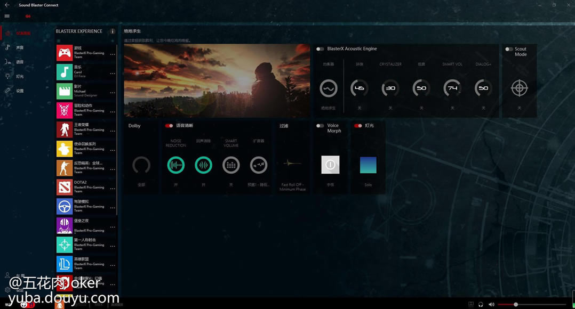This screenshot has height=309, width=575.
Task: Select the 游戏 gamepad profile icon
Action: (x=64, y=53)
